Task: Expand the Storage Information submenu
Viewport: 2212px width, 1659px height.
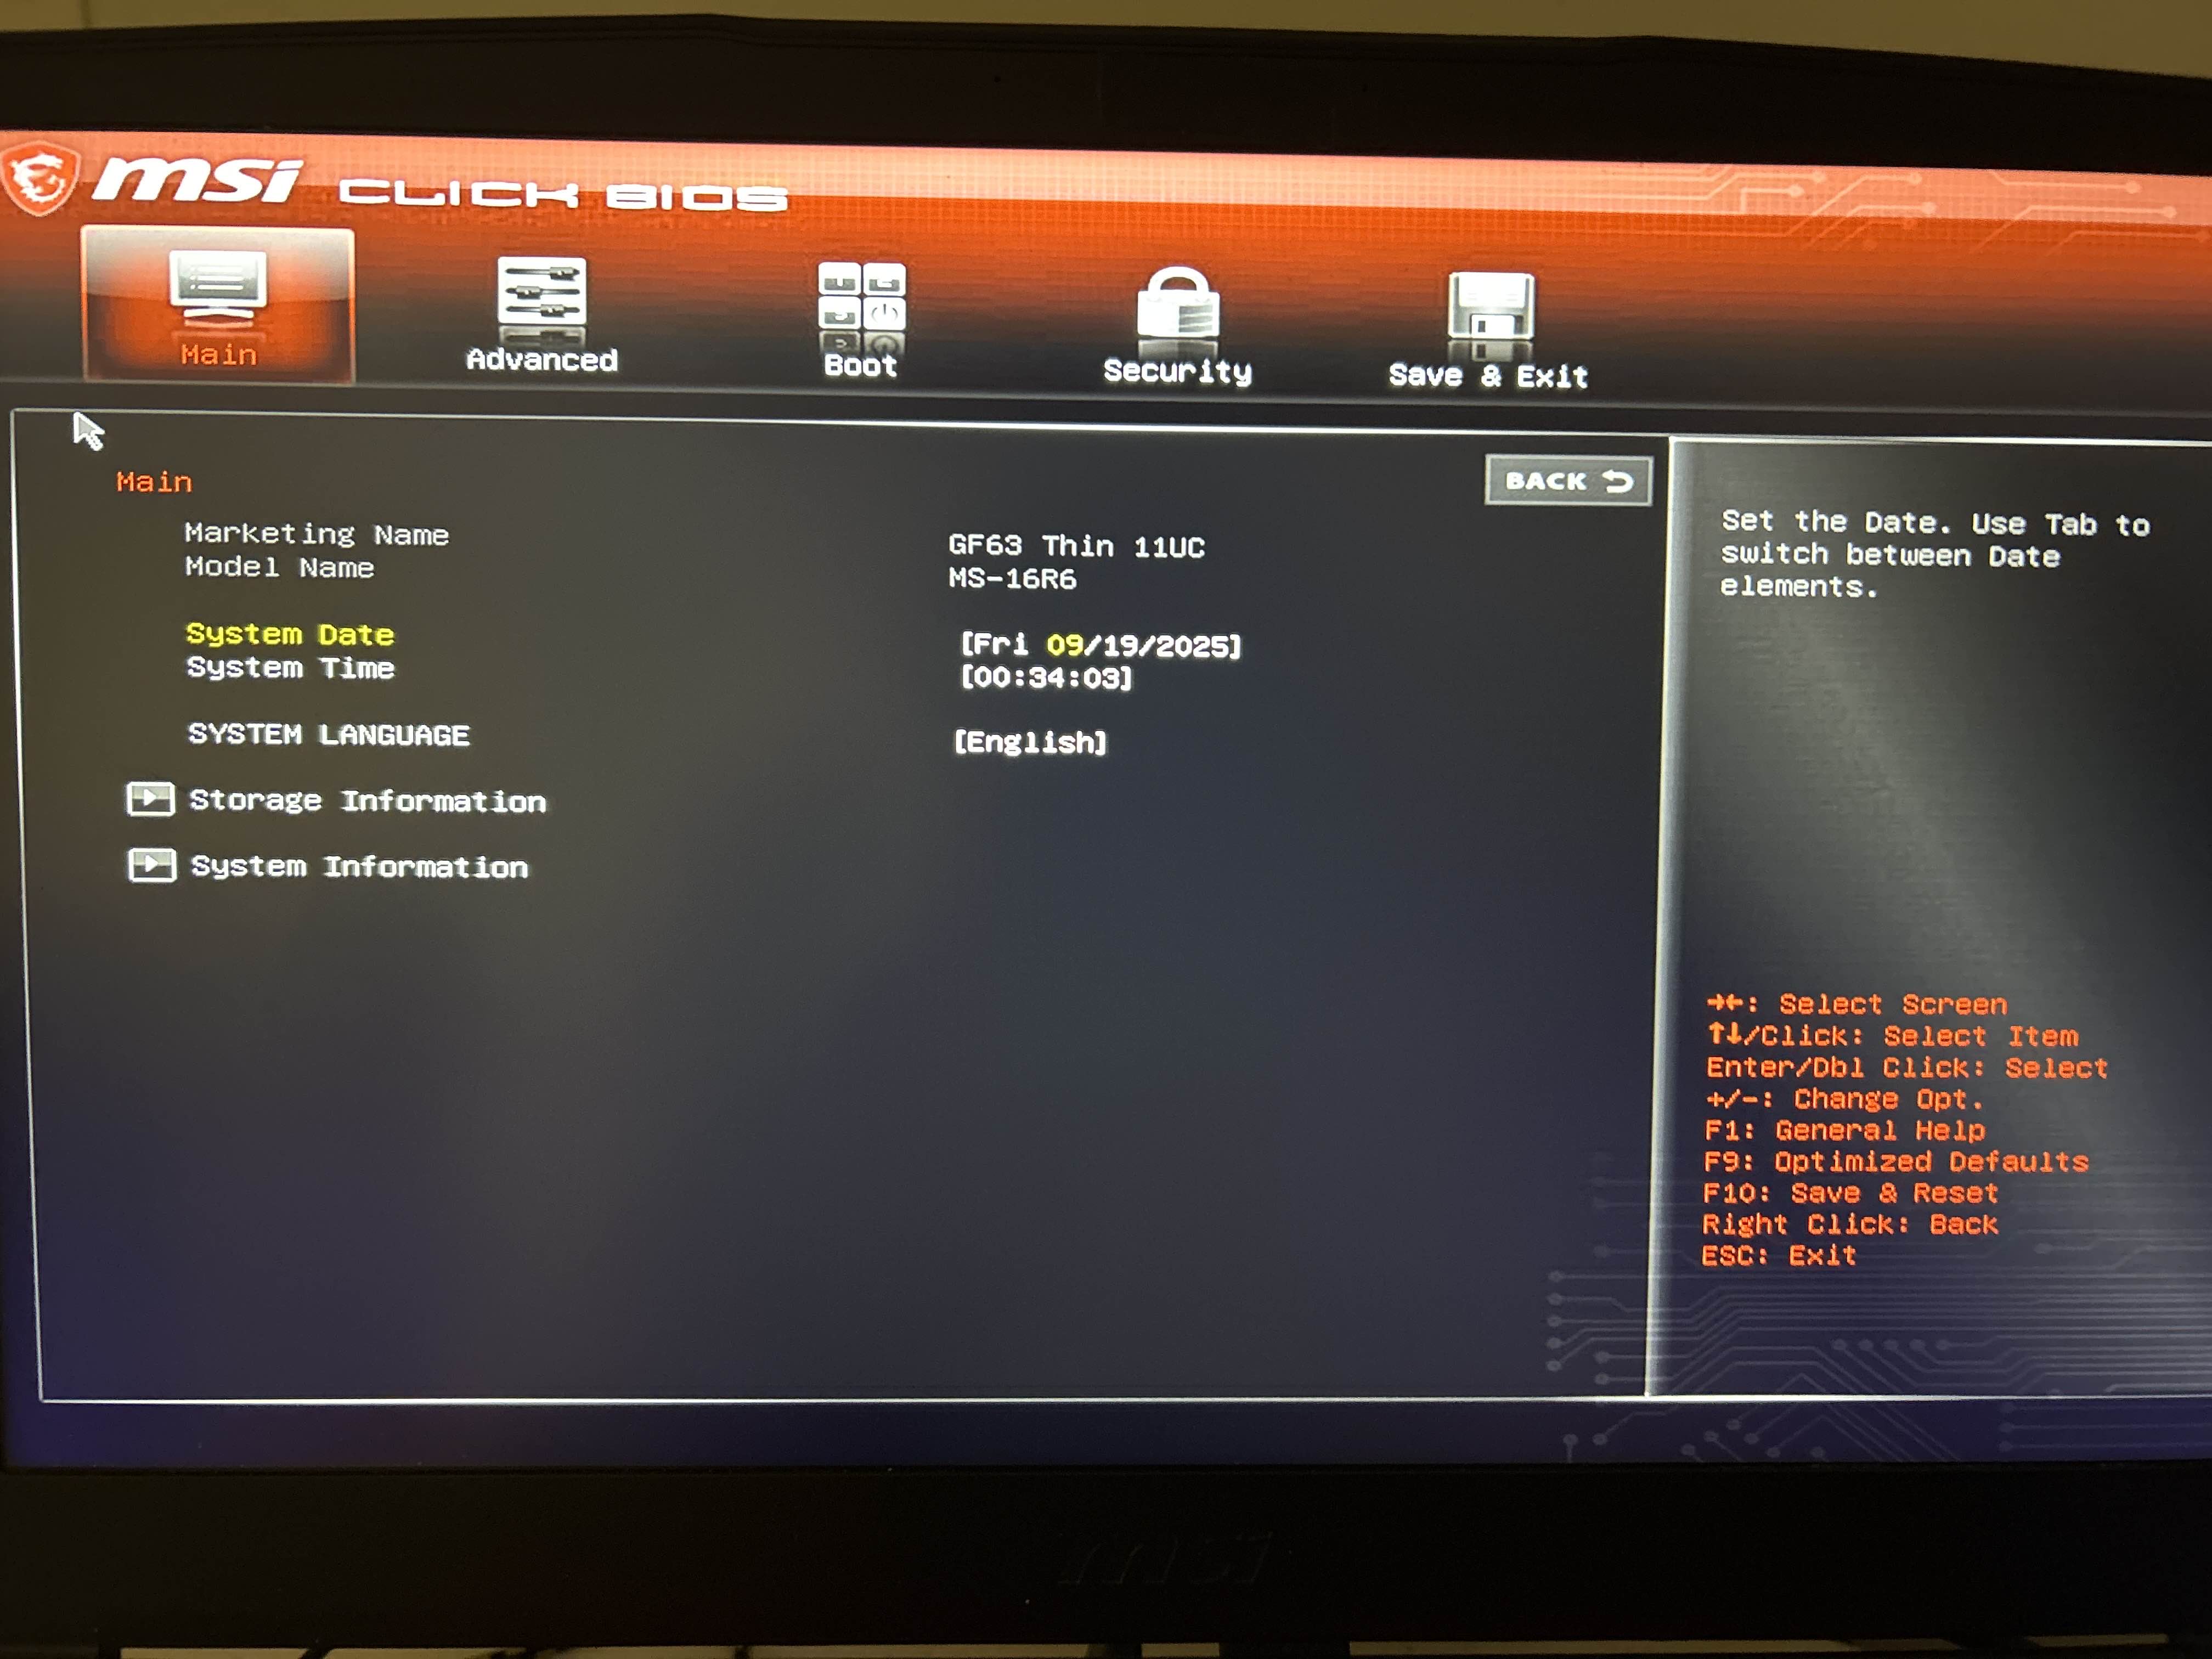Action: click(367, 800)
